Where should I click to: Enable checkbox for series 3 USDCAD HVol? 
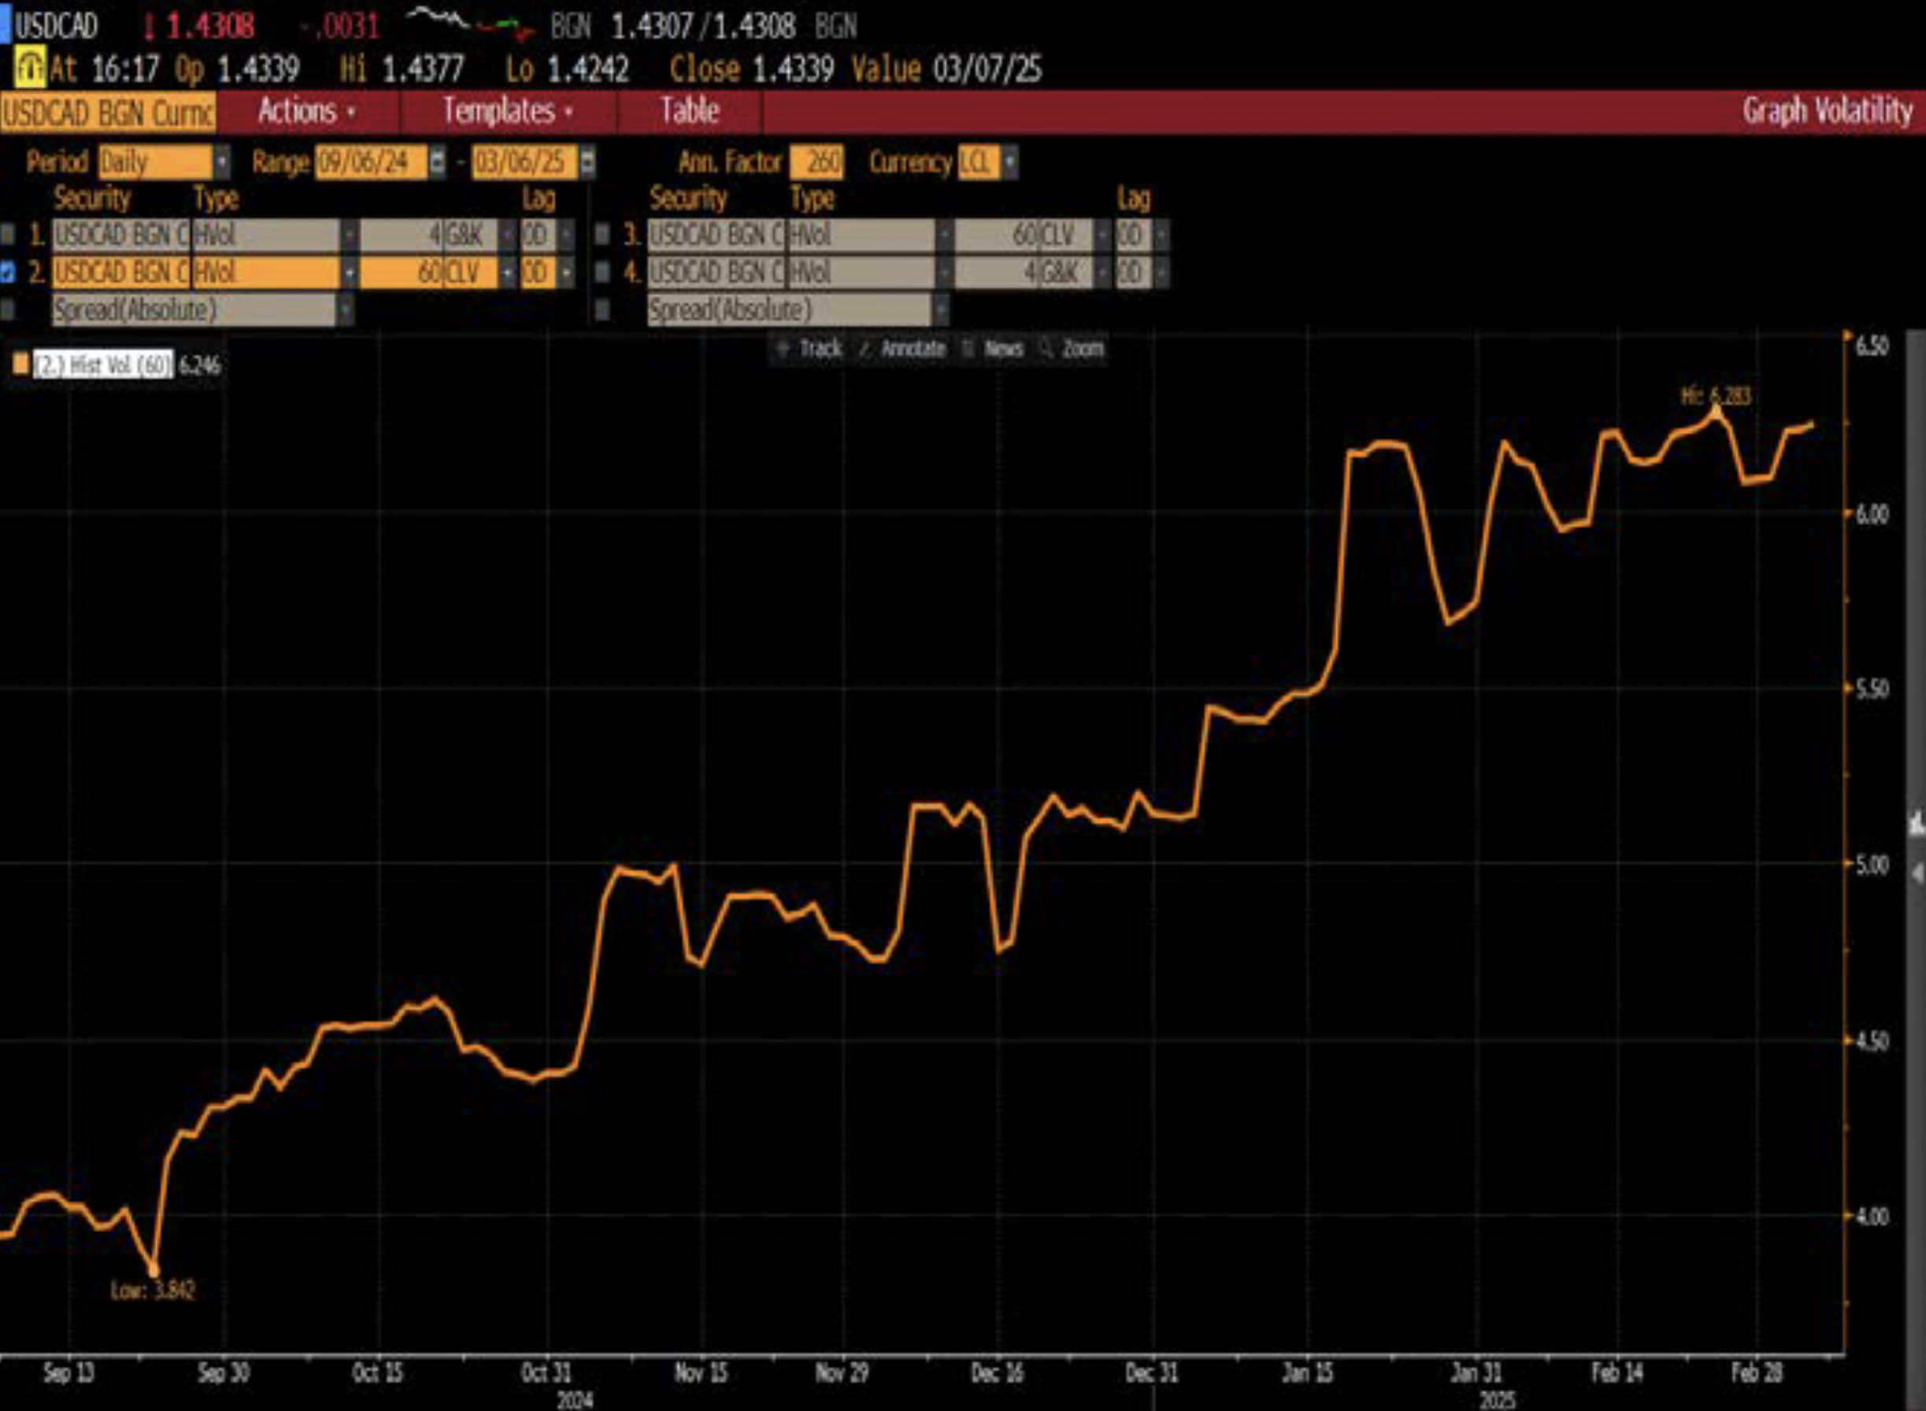602,233
